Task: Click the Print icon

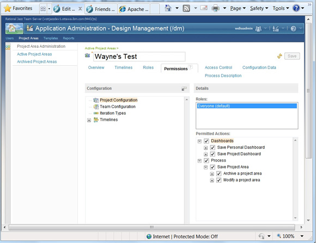Action: pos(215,8)
